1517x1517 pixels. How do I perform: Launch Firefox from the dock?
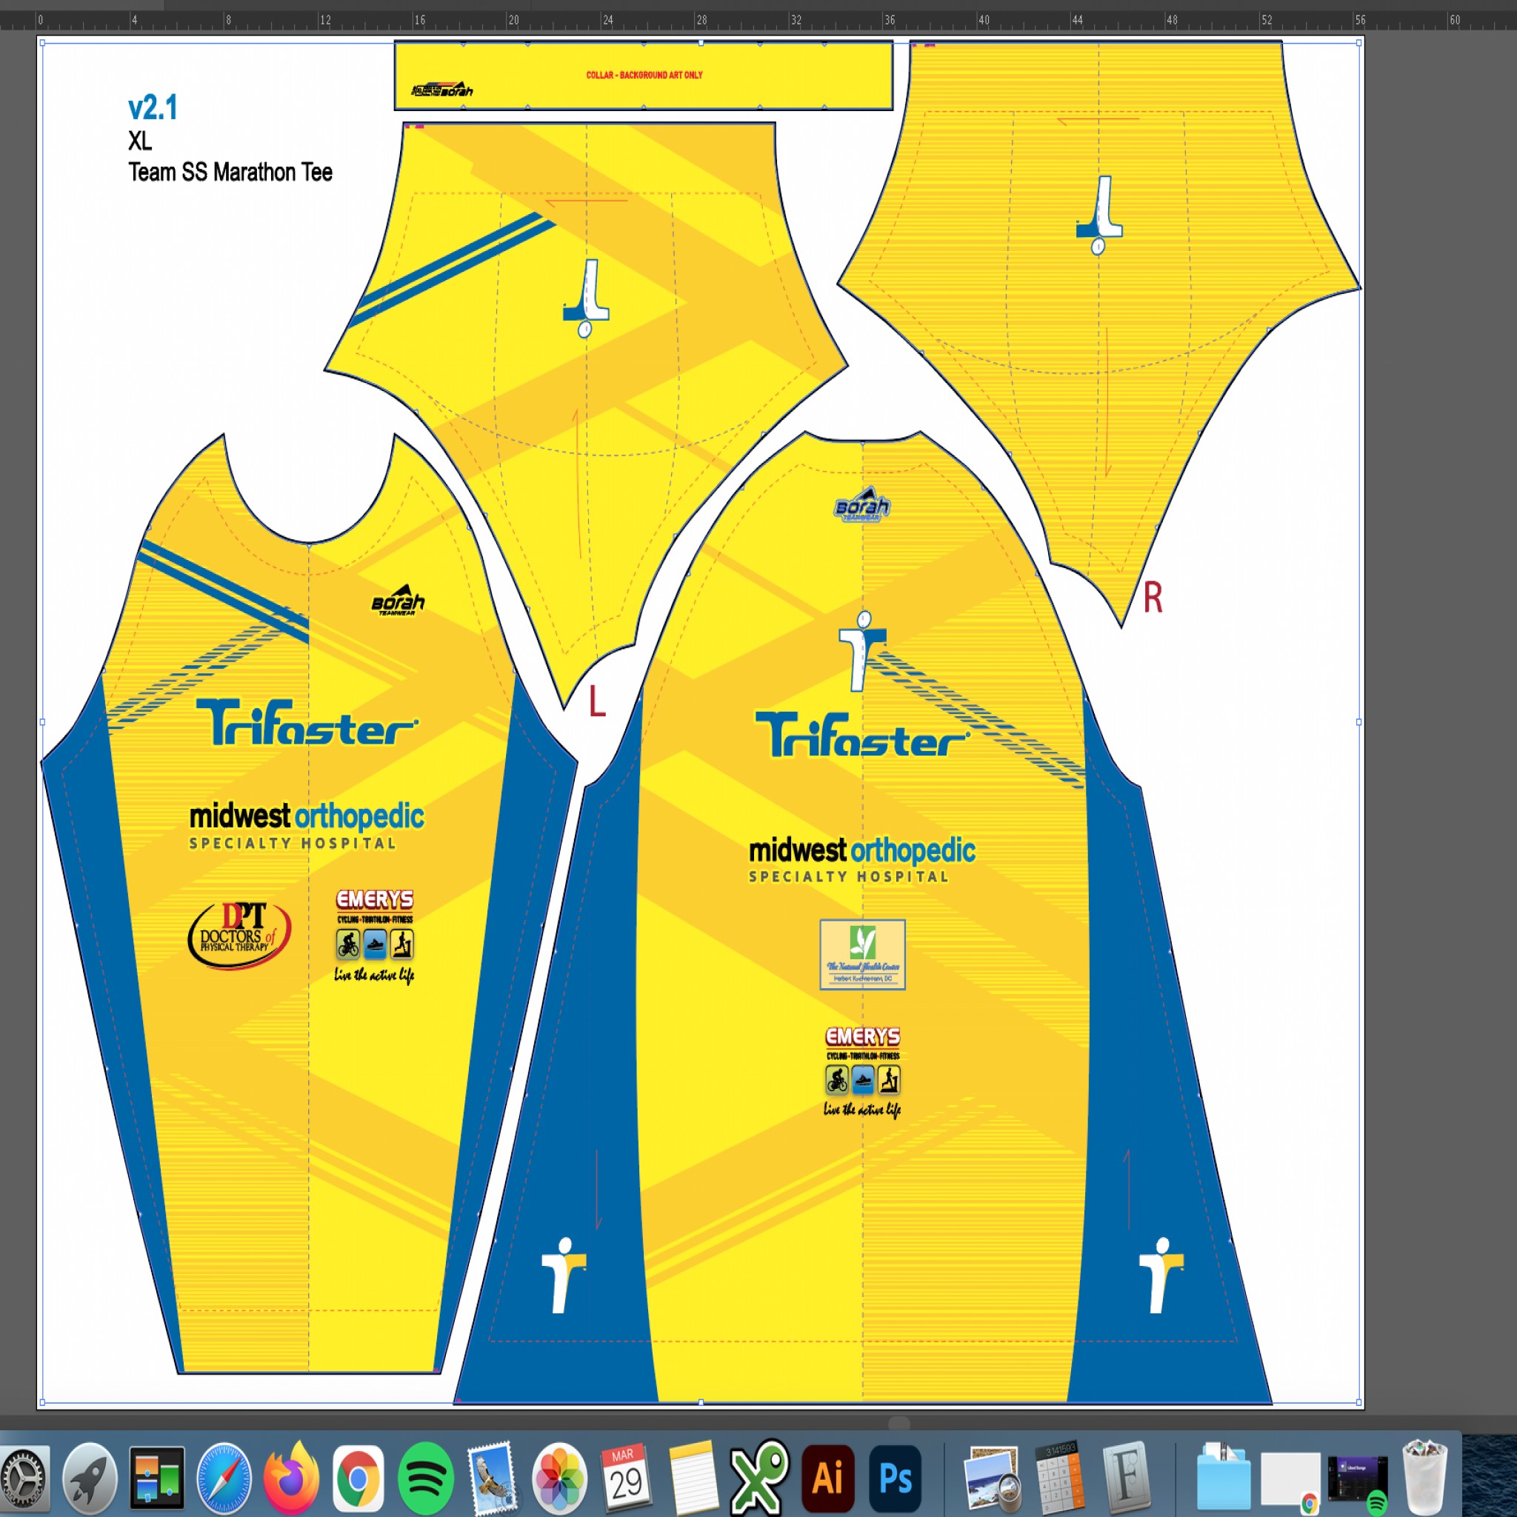[x=291, y=1478]
